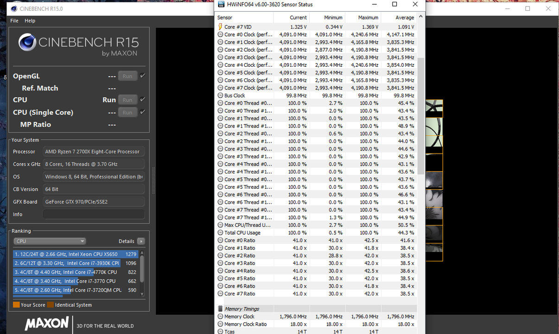Click the Core #3 Ratio icon
559x334 pixels.
pos(220,263)
